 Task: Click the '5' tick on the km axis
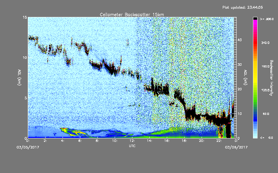point(26,98)
